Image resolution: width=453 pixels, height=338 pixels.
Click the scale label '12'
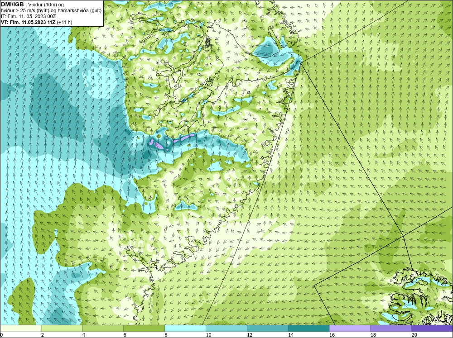click(250, 335)
